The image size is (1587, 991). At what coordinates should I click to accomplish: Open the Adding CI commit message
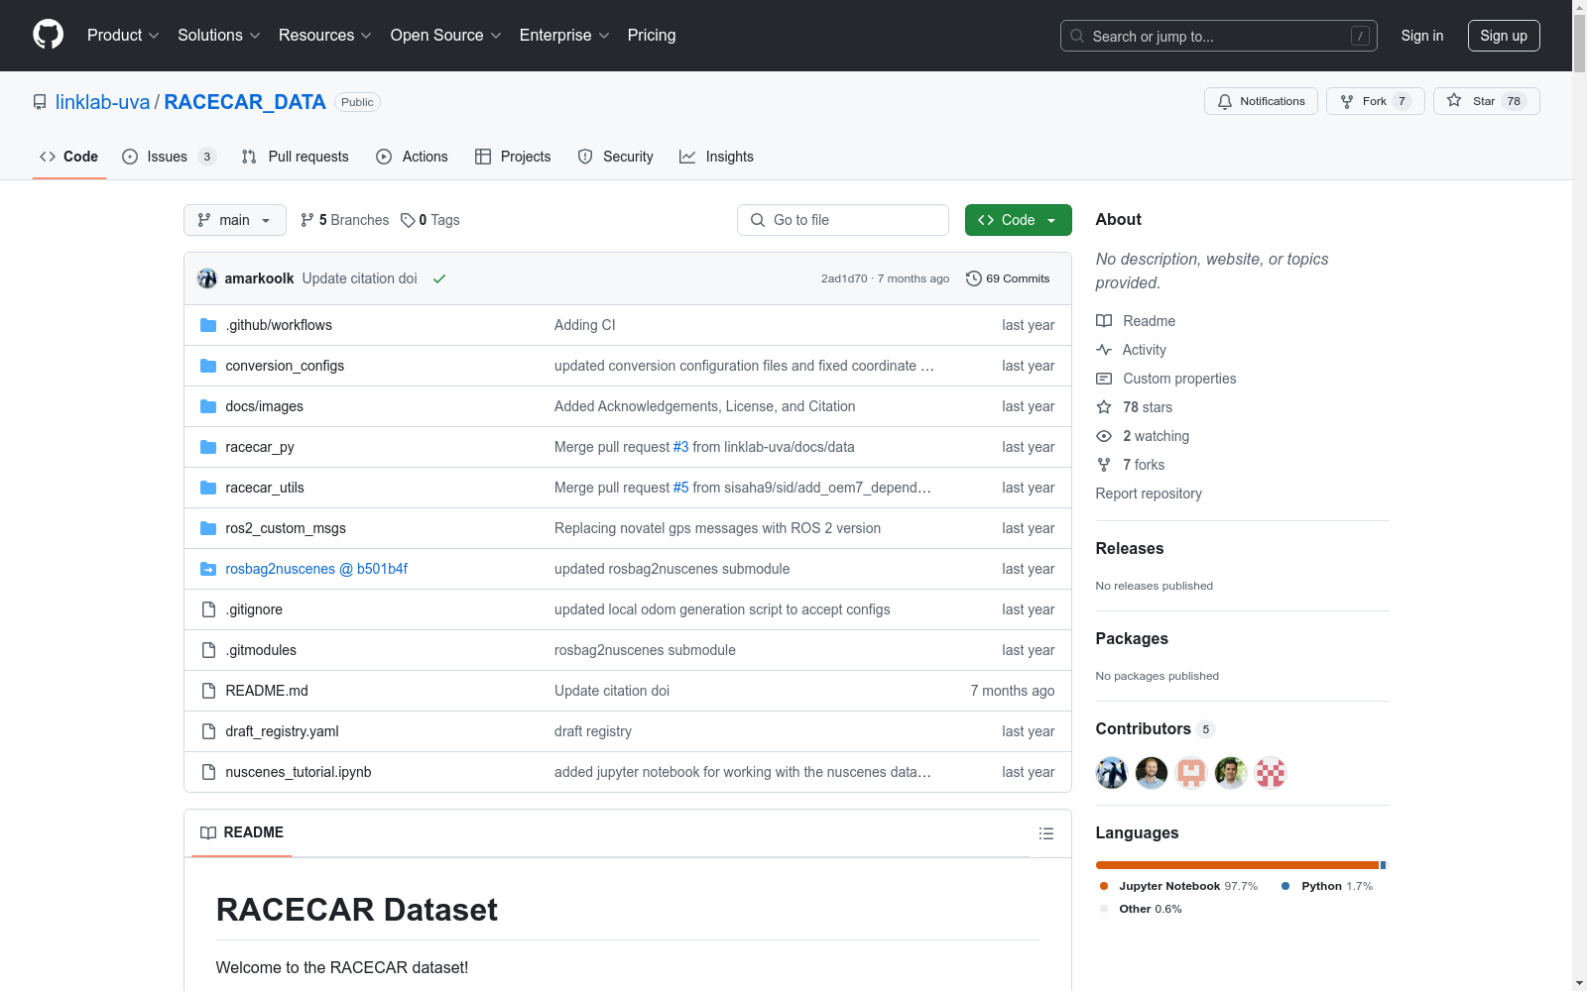pos(585,325)
